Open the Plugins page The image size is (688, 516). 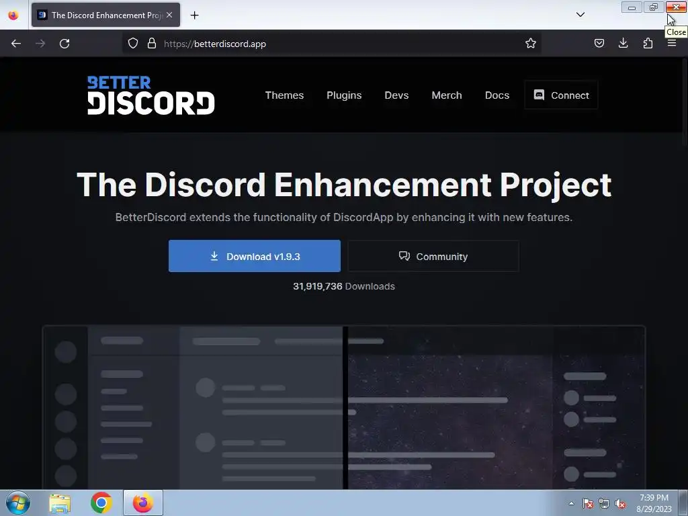click(x=344, y=95)
